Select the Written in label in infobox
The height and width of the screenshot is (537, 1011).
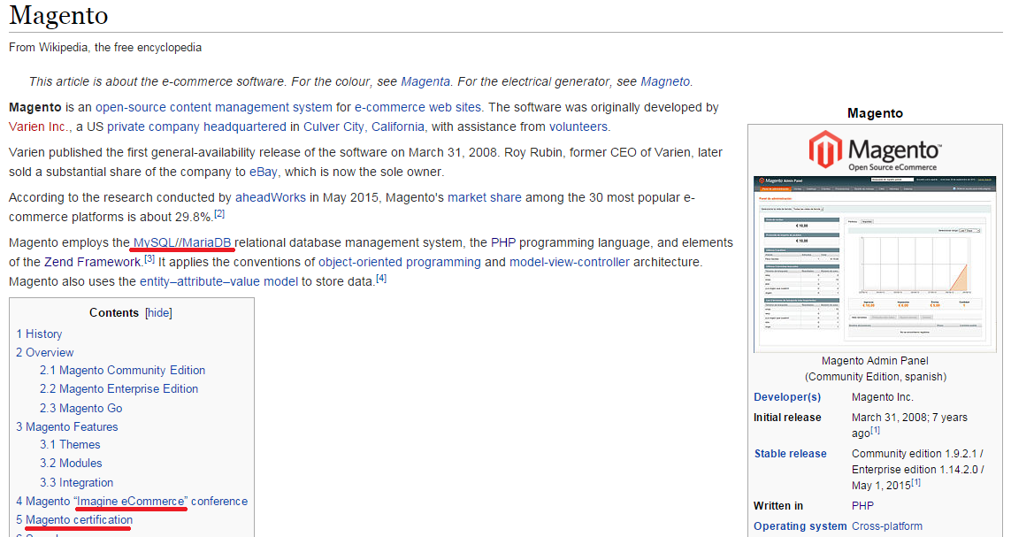click(778, 506)
